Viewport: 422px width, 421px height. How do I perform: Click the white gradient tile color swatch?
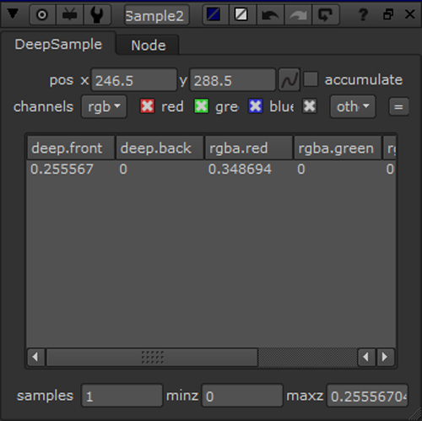click(241, 14)
